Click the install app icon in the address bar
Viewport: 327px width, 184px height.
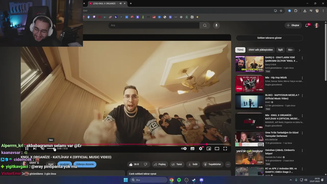tap(275, 11)
